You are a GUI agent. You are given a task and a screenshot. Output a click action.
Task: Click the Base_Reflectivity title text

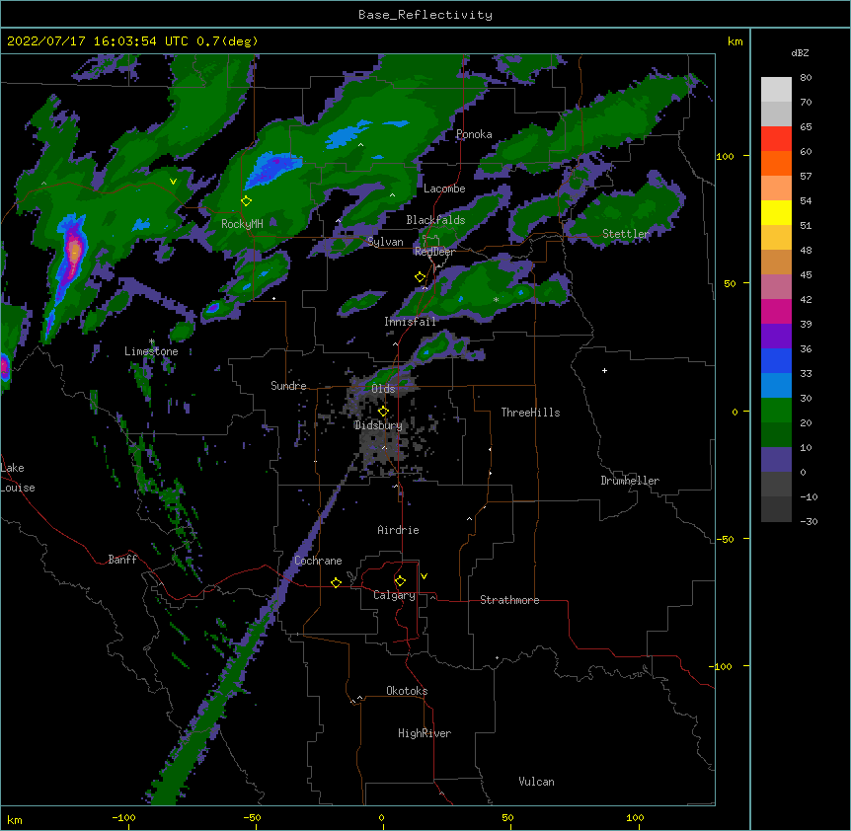[x=425, y=15]
